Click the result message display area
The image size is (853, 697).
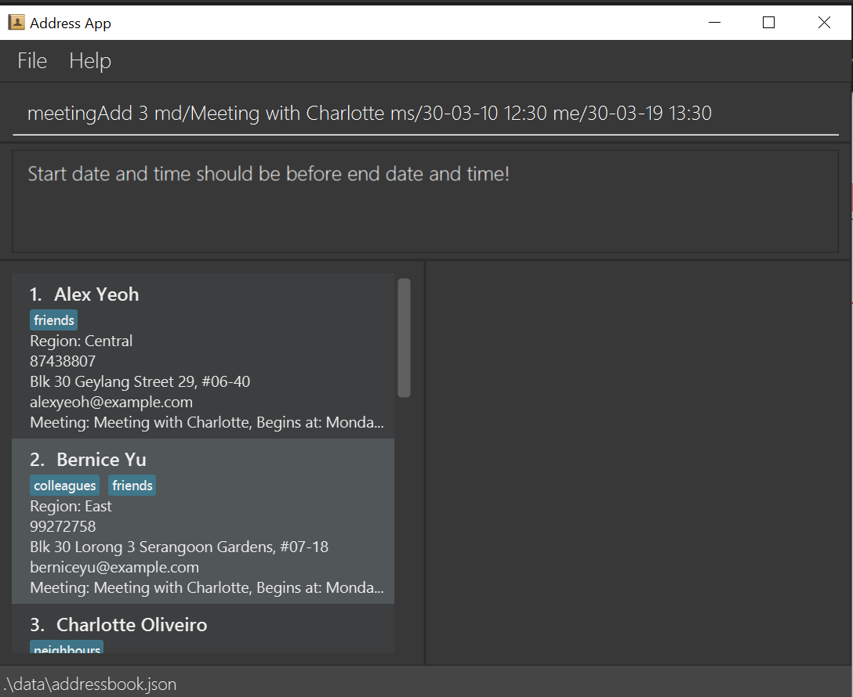point(426,201)
